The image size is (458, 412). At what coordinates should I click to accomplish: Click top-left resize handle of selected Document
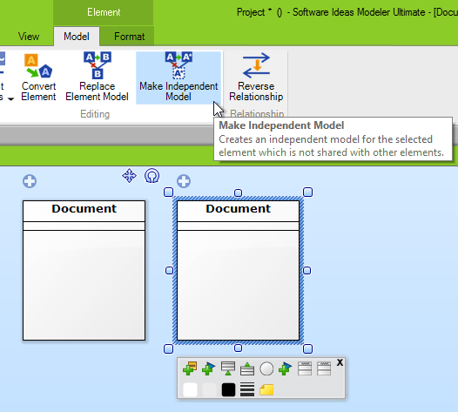click(x=169, y=192)
